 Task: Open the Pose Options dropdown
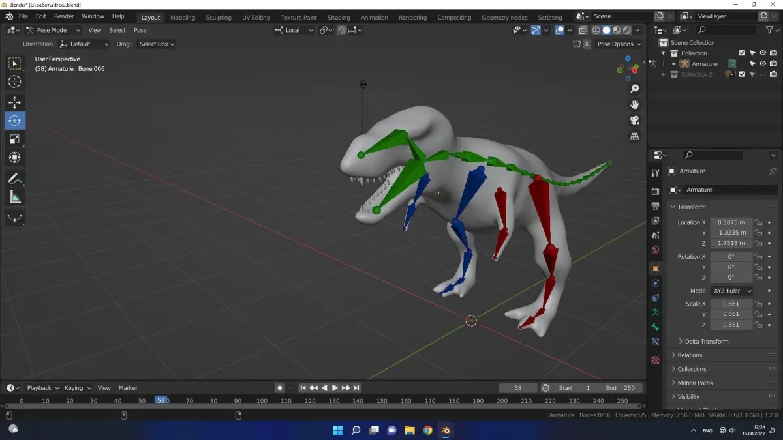619,44
